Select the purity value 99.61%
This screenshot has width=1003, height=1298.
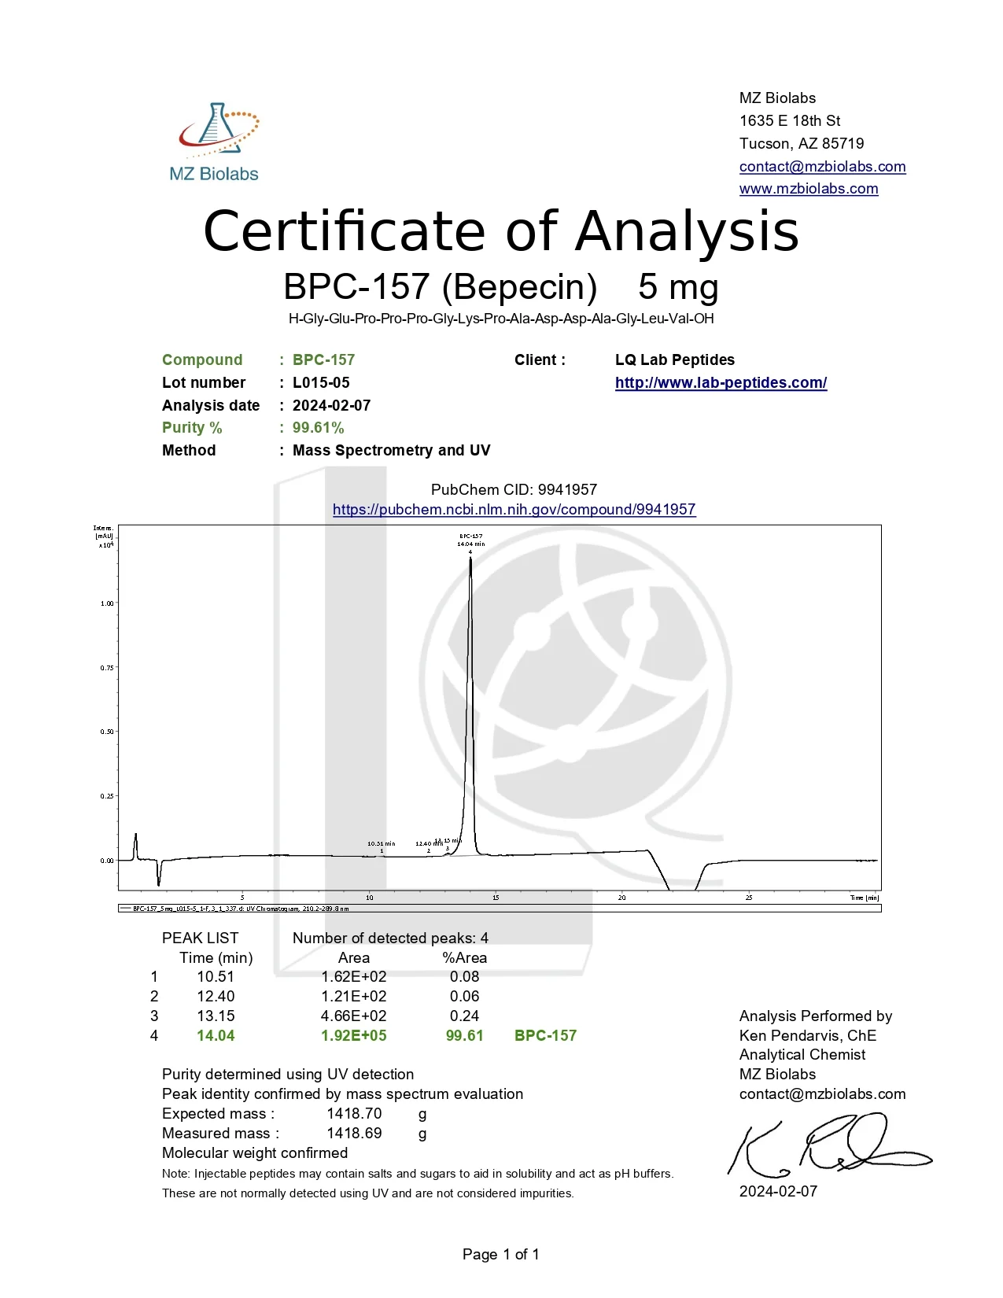319,428
